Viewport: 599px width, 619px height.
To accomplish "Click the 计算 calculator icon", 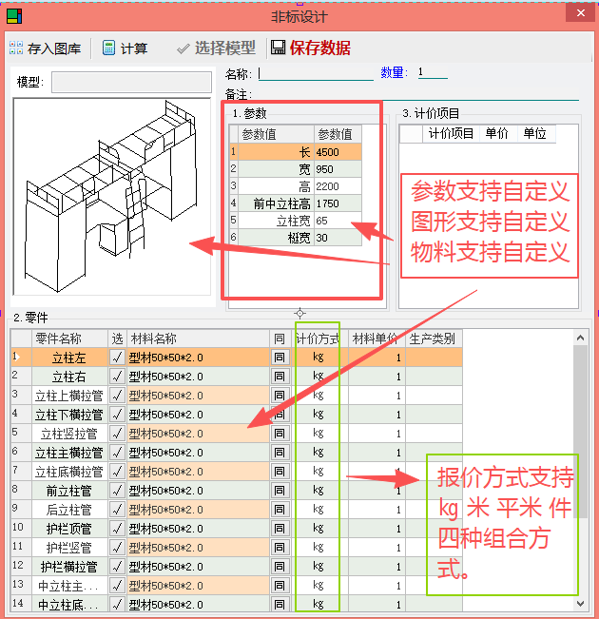I will pyautogui.click(x=108, y=48).
